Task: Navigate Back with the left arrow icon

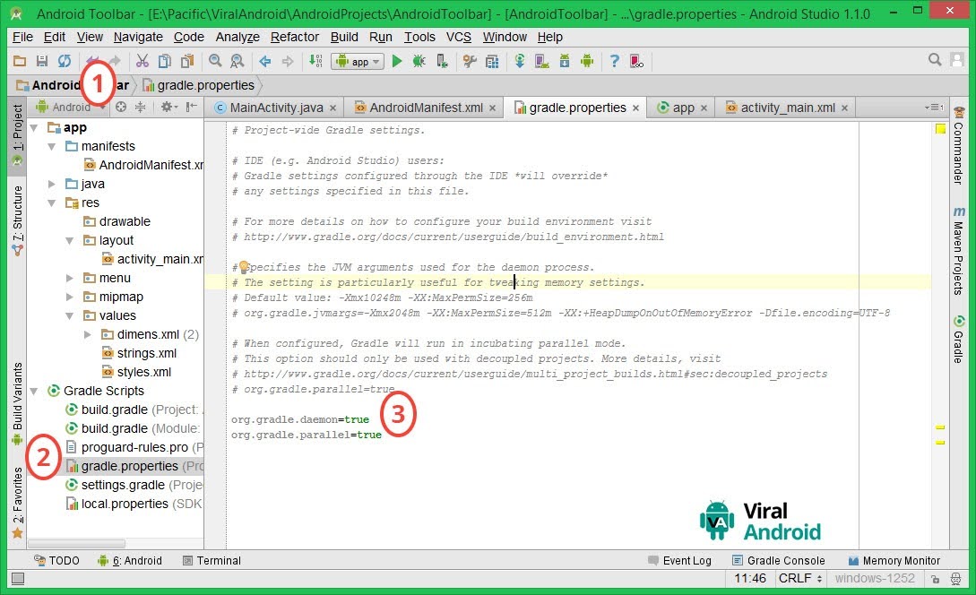Action: [265, 61]
